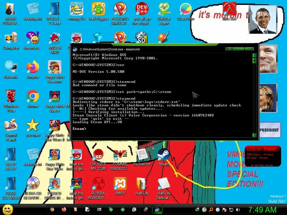Click the cmd window scroll-up arrow

pos(254,55)
